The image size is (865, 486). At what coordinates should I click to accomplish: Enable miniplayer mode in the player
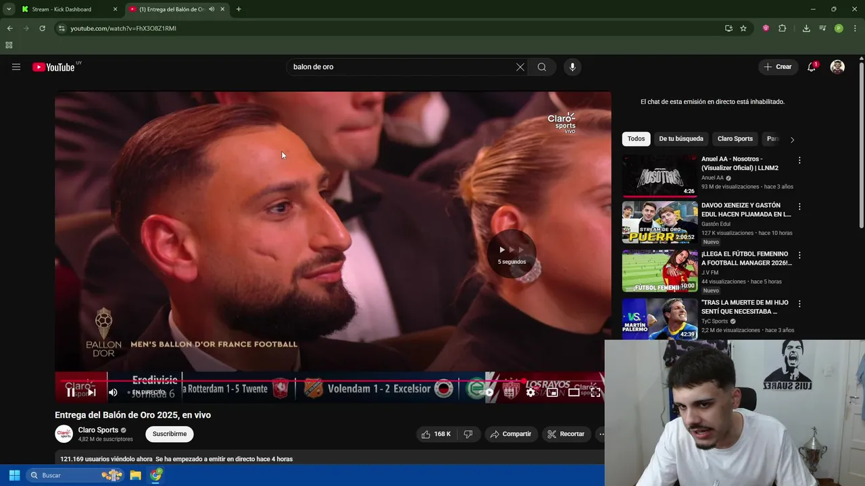point(552,392)
